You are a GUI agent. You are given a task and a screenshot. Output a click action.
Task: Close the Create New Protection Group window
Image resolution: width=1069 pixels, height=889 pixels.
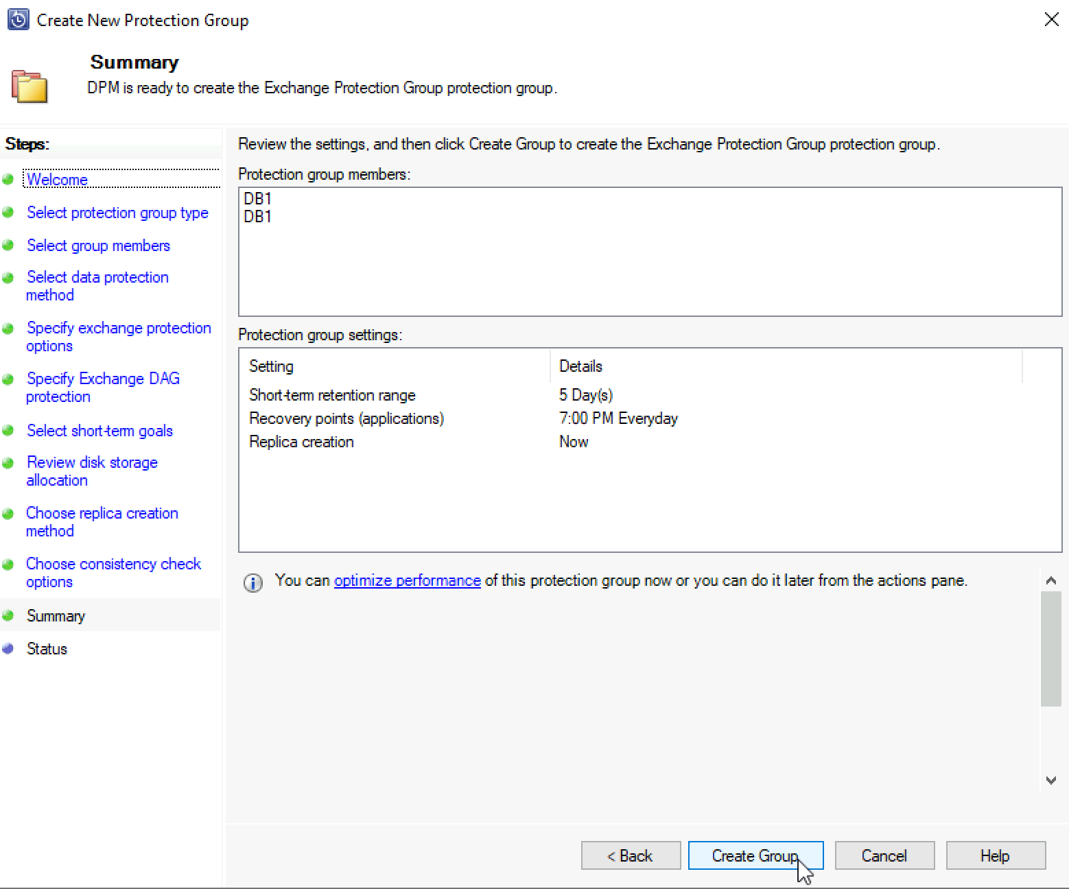point(1051,19)
